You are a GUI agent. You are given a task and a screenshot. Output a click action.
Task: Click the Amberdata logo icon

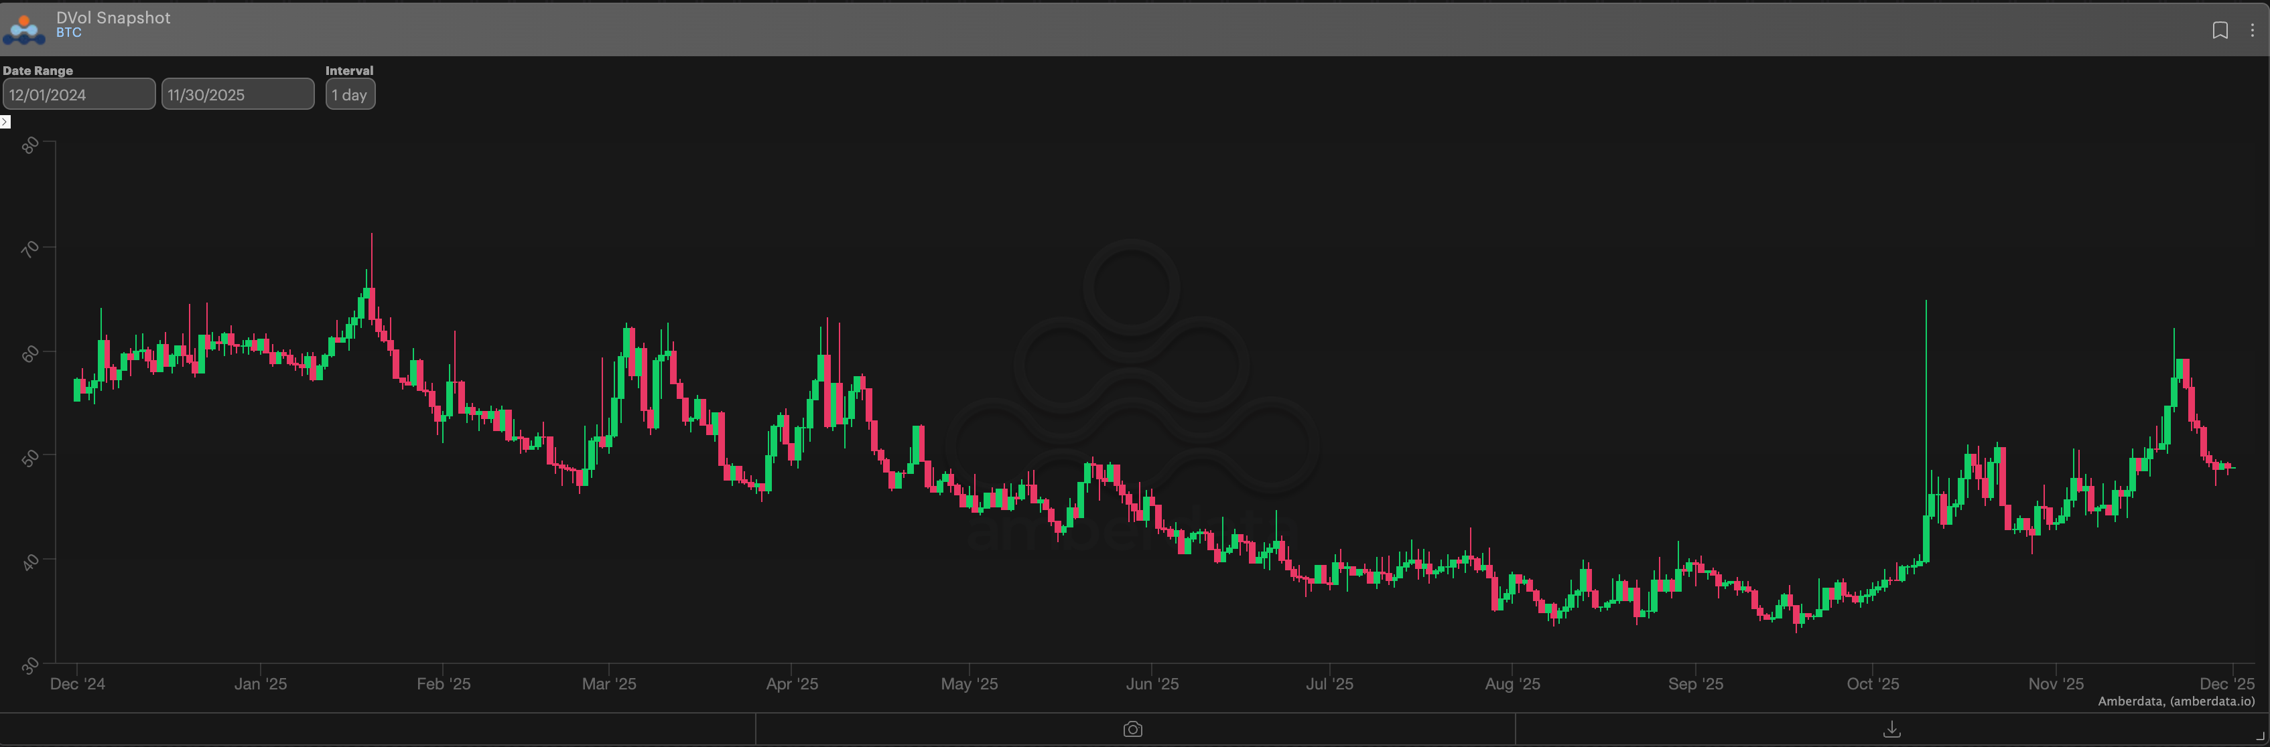point(24,29)
